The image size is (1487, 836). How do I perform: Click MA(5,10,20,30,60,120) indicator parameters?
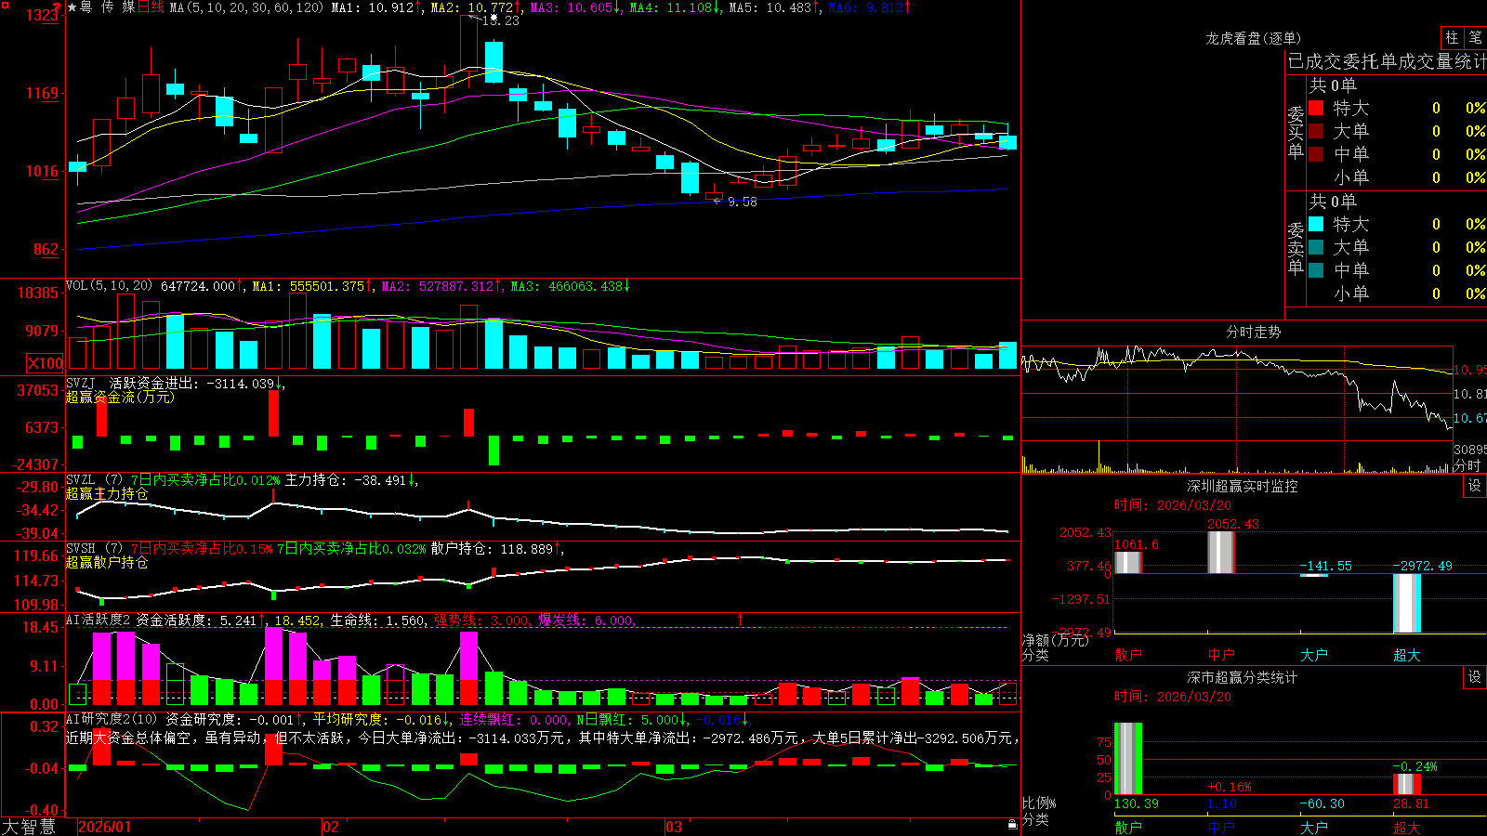(x=246, y=7)
